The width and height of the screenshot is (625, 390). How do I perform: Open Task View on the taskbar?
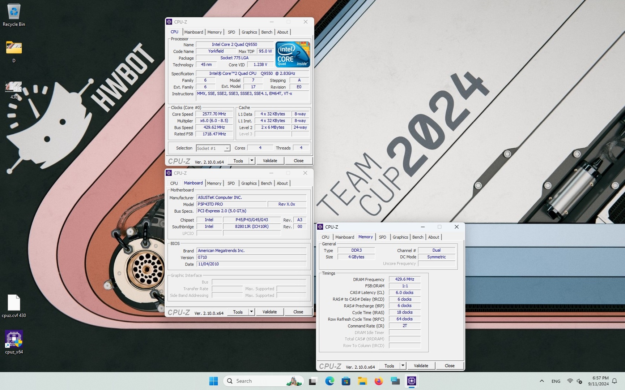(313, 381)
